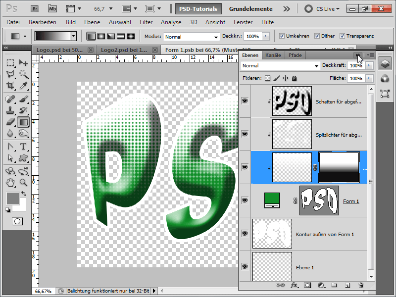Select the Custom Shape tool

tap(23, 158)
